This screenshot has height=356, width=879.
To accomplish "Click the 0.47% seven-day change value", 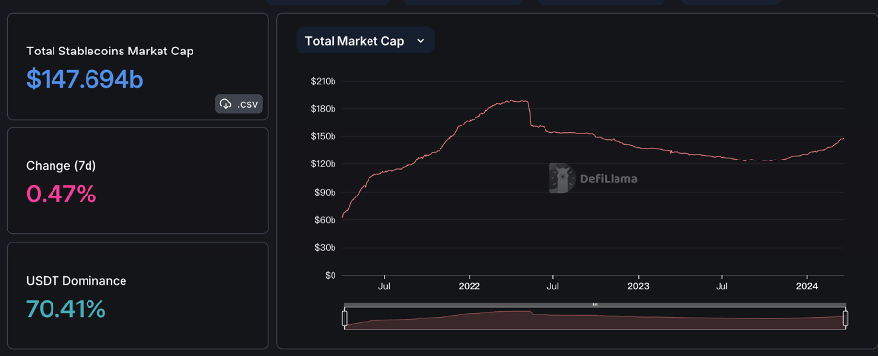I will [61, 195].
